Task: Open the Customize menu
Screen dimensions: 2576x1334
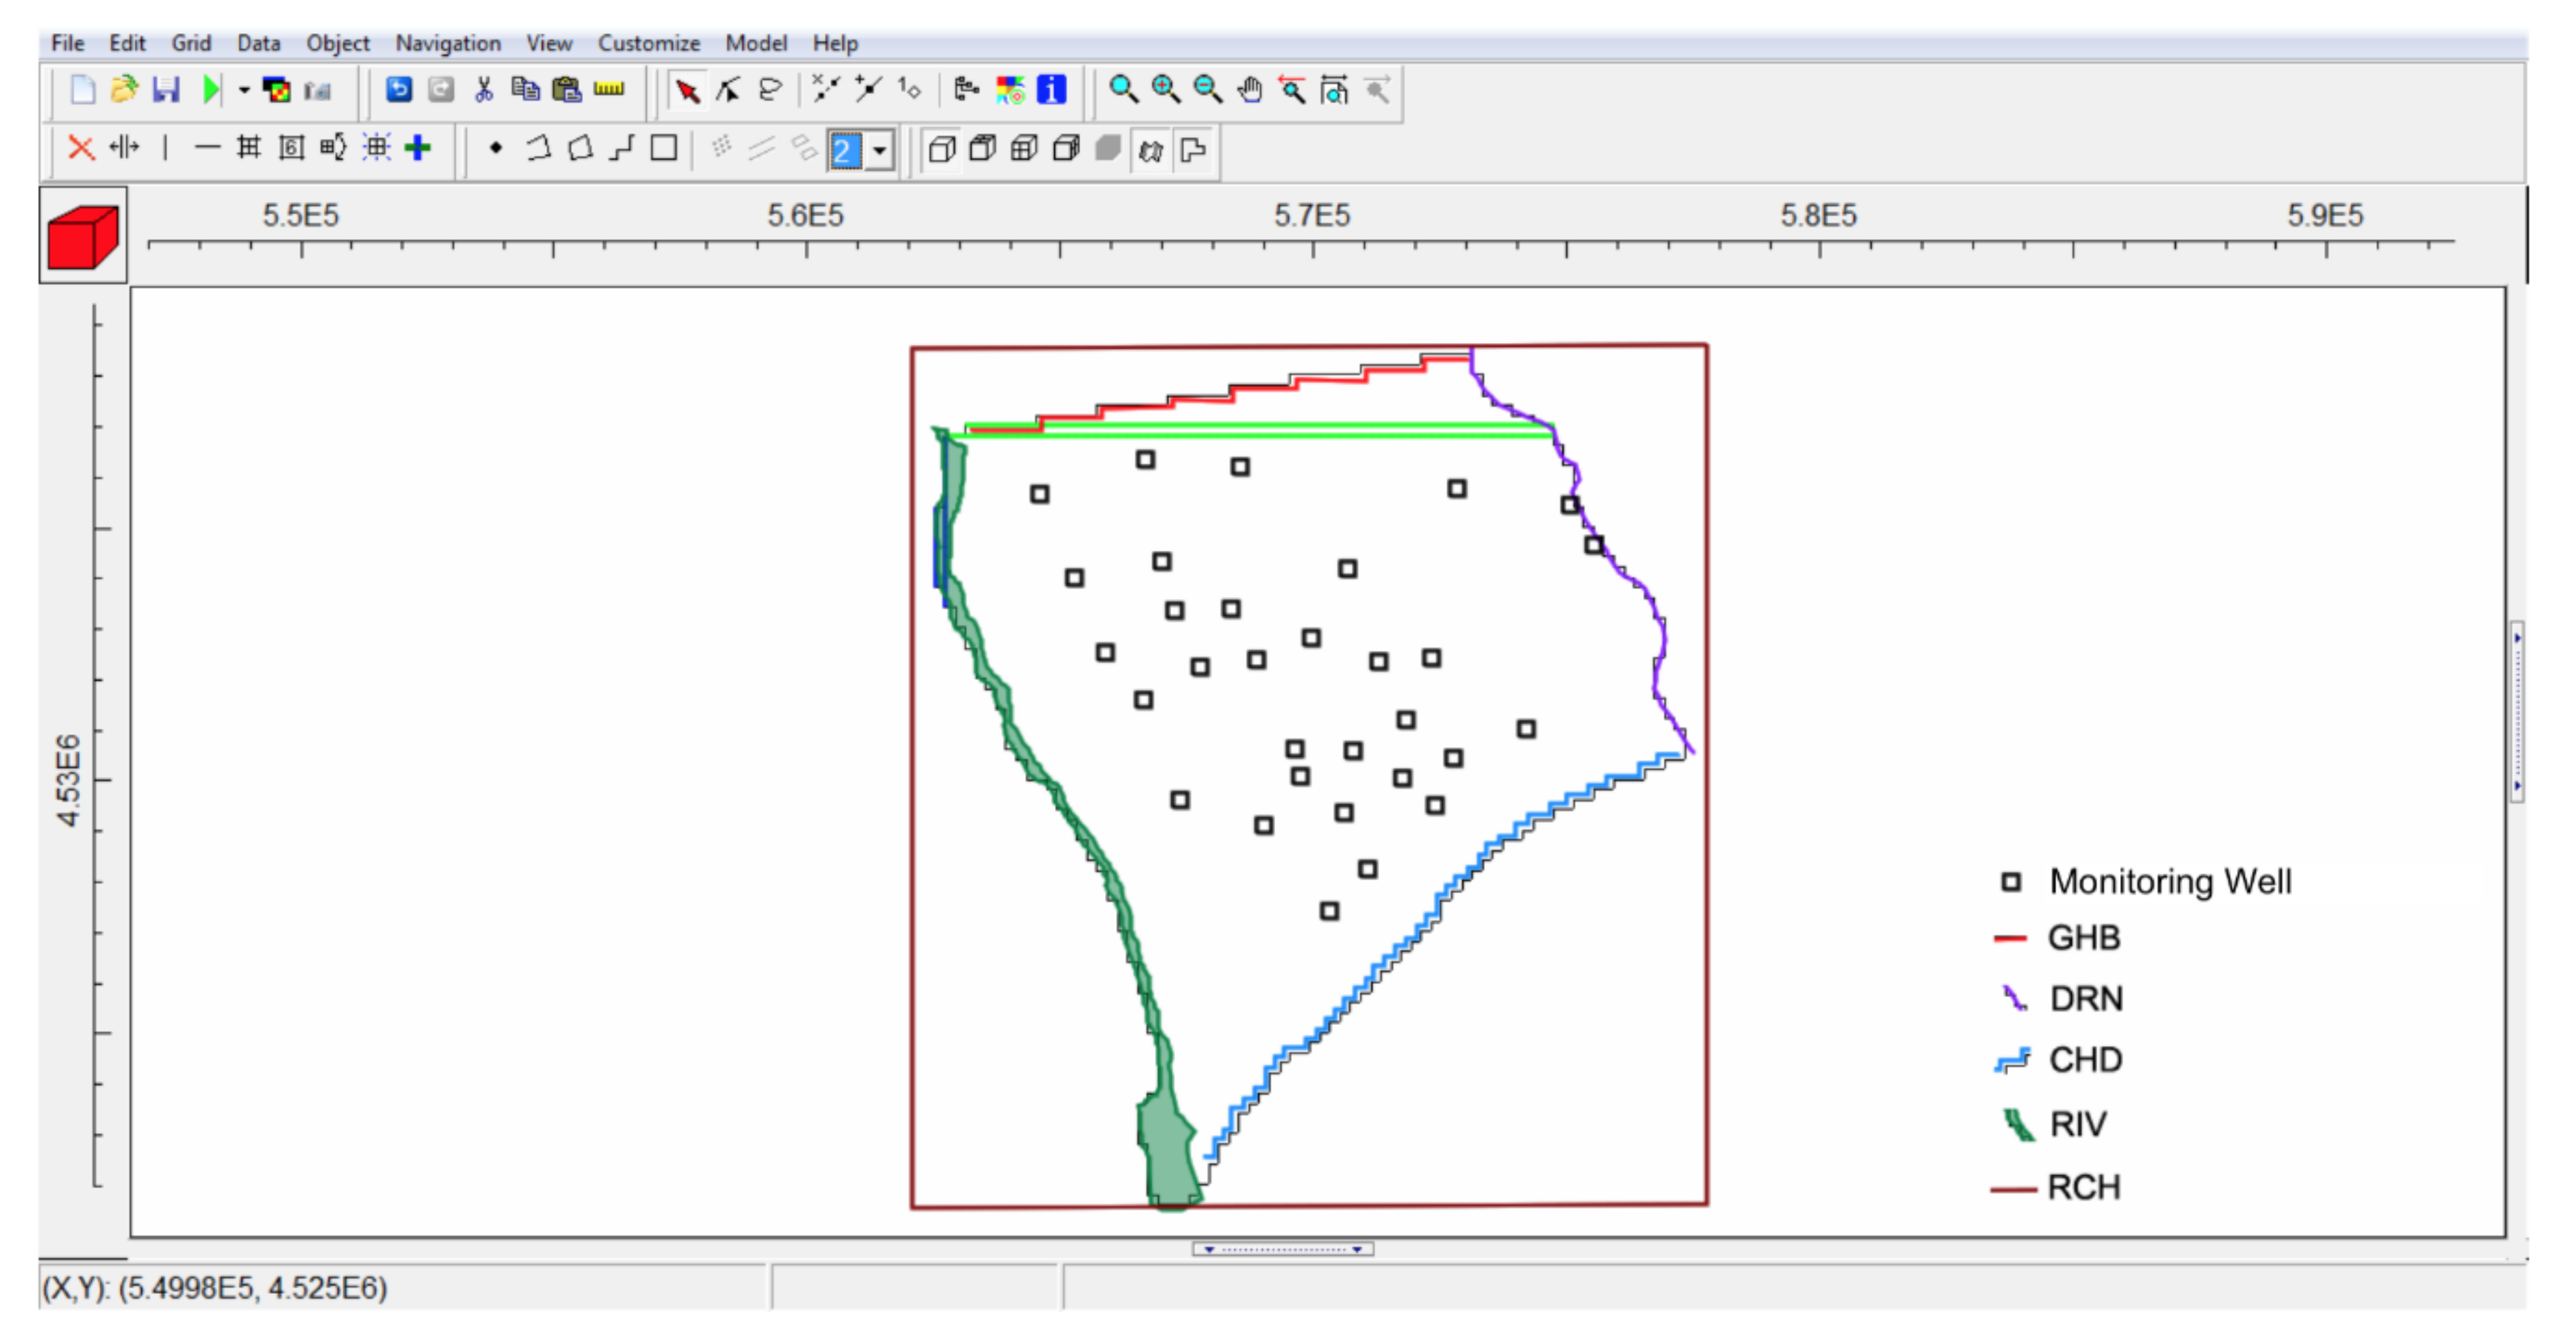Action: click(x=649, y=43)
